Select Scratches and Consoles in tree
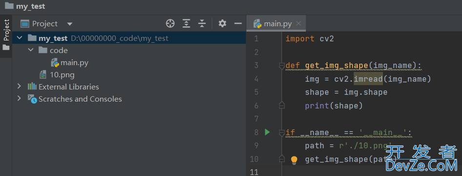 80,99
